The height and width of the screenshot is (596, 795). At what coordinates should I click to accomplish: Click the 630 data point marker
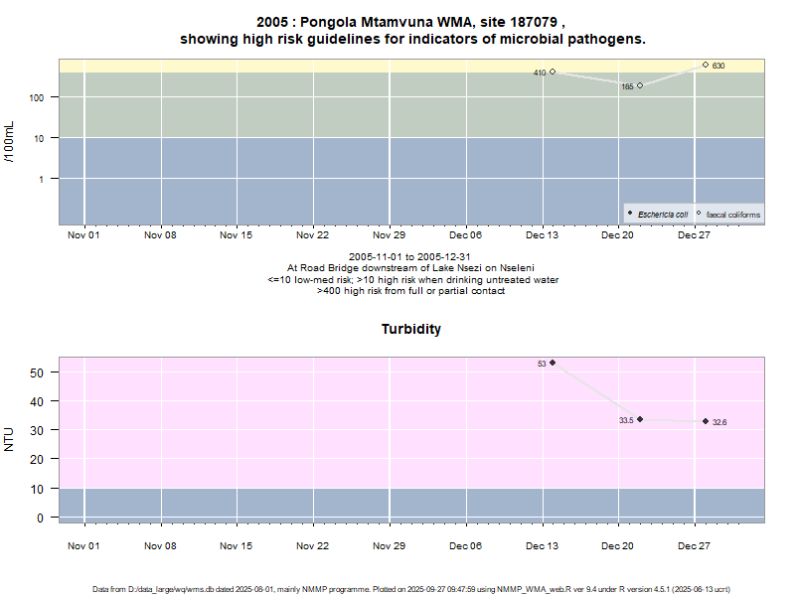(x=706, y=65)
